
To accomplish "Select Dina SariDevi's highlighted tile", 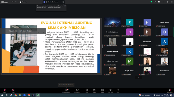I will pos(164,32).
